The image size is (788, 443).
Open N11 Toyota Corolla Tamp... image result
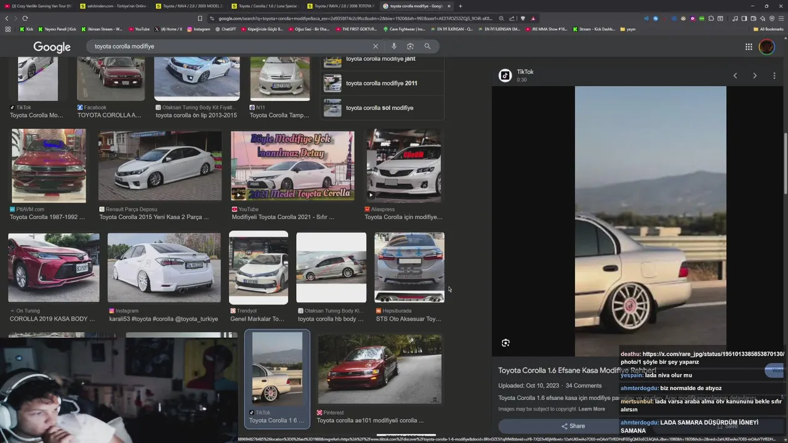tap(280, 79)
